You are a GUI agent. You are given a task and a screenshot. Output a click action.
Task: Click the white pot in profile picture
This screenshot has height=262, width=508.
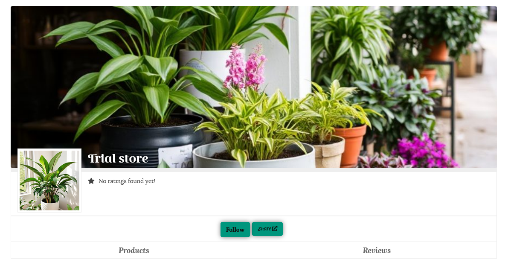50,204
